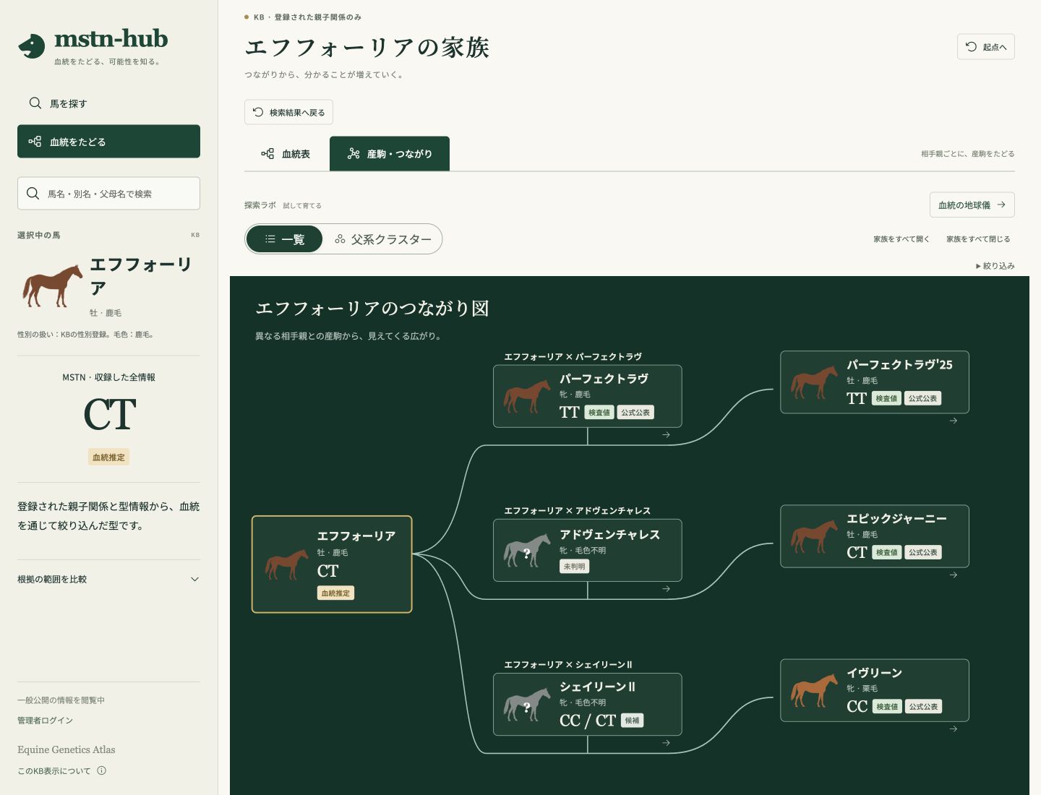
Task: Click the エフフォーリアの家族 heading
Action: [367, 48]
